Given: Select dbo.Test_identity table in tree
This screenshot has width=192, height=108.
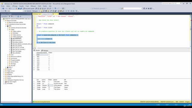Looking at the screenshot, I should [x=17, y=46].
